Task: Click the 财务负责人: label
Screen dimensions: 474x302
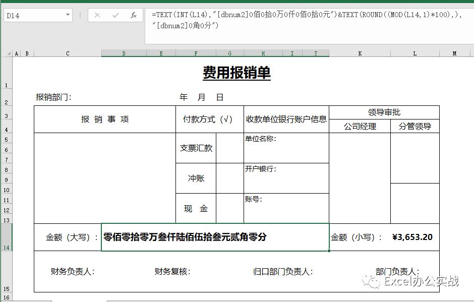Action: tap(73, 271)
